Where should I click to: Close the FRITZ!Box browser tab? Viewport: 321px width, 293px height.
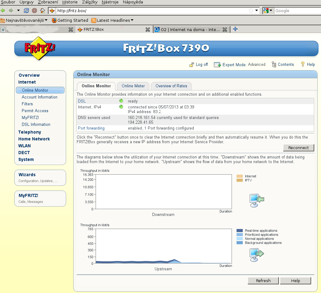[148, 30]
